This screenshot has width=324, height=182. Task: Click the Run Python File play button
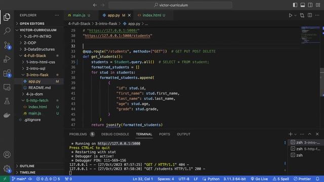click(x=290, y=15)
